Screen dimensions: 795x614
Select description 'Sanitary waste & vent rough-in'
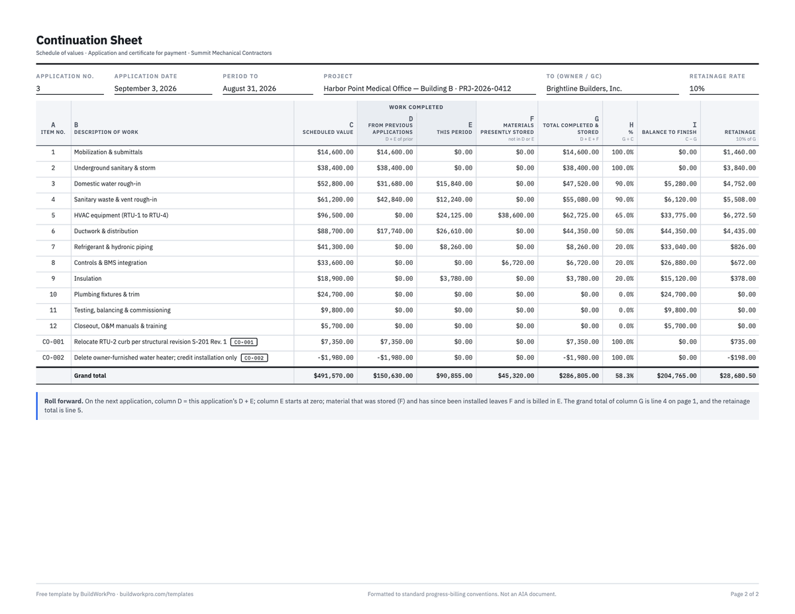coord(115,199)
